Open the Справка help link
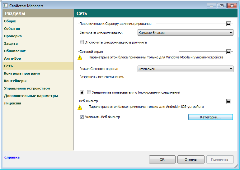The width and height of the screenshot is (240, 170). [12, 157]
